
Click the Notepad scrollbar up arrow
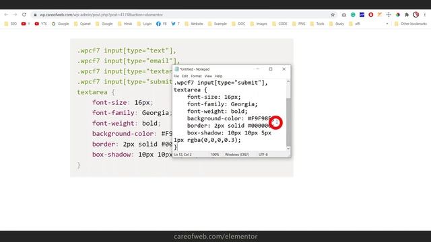click(288, 82)
